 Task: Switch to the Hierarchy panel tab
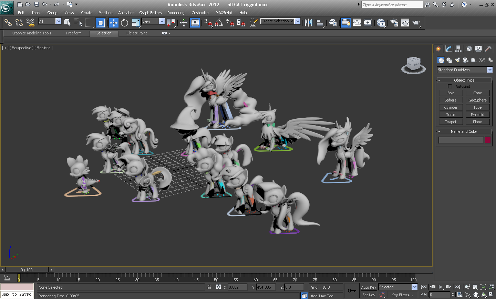(458, 49)
